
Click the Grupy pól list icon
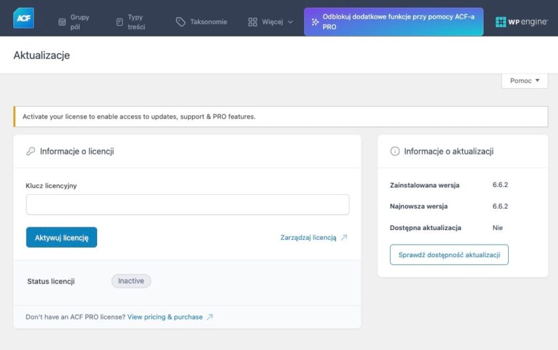tap(62, 22)
